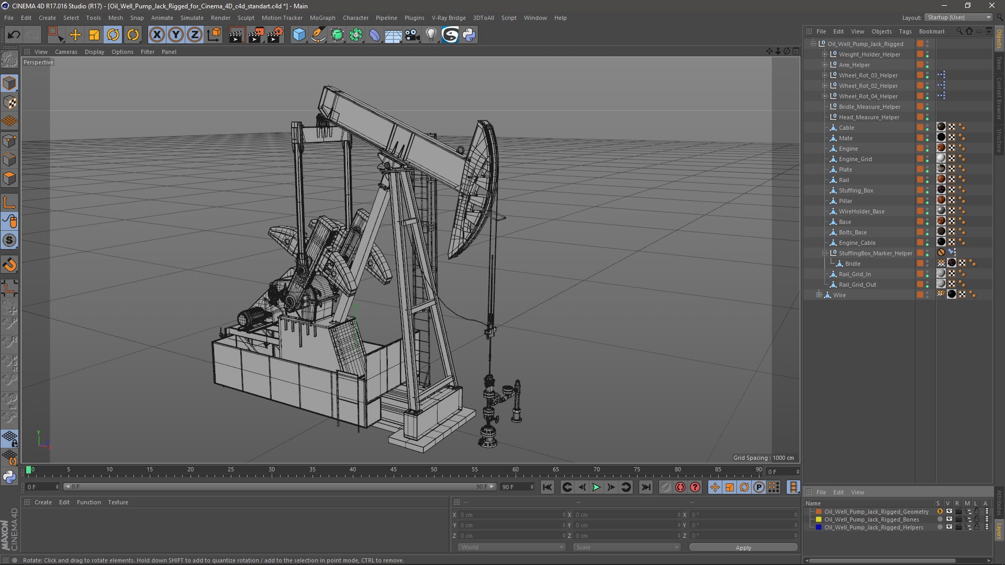The height and width of the screenshot is (565, 1005).
Task: Toggle Y axis lock
Action: (x=176, y=35)
